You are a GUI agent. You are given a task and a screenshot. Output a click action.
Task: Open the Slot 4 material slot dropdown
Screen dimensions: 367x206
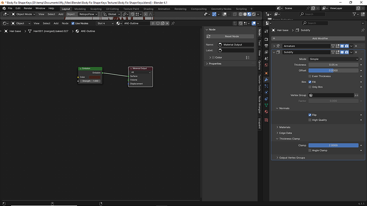click(105, 23)
